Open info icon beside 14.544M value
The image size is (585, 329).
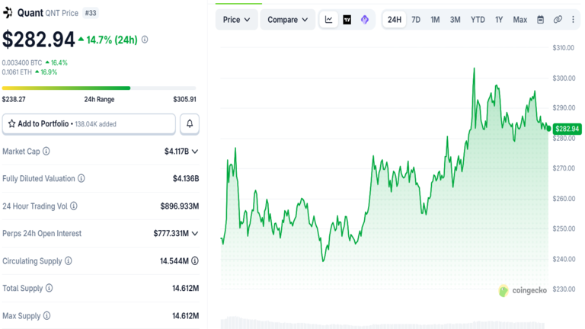(x=195, y=260)
